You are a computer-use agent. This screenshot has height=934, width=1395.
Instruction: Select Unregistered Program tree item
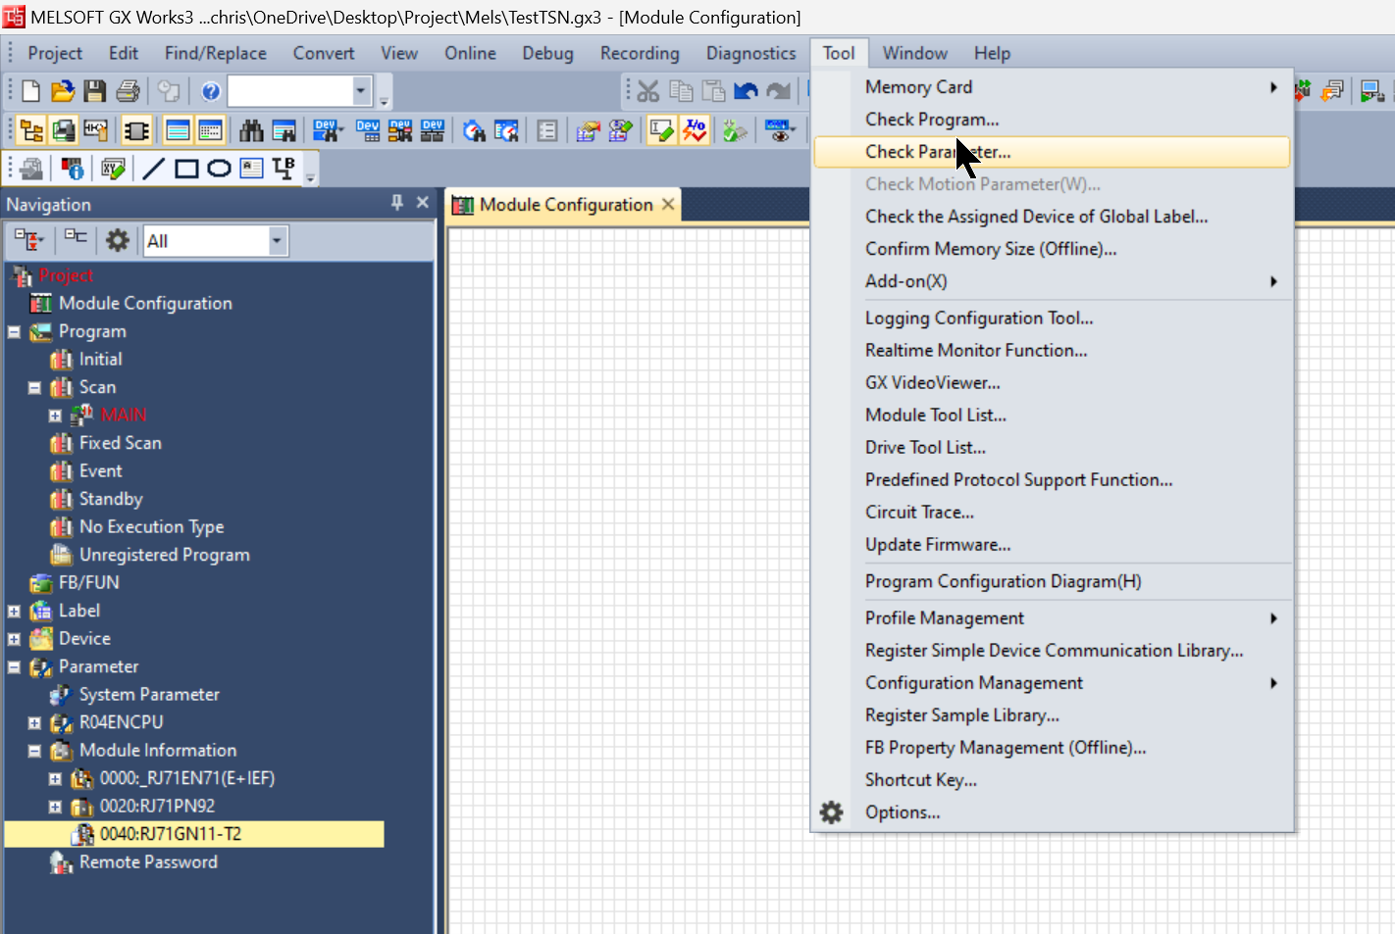point(165,556)
